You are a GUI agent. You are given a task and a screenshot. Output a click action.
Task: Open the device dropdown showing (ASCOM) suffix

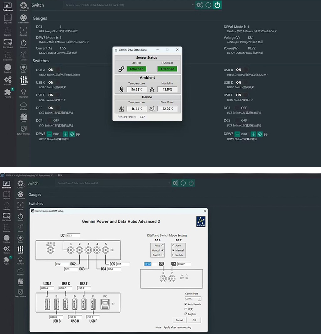[129, 5]
